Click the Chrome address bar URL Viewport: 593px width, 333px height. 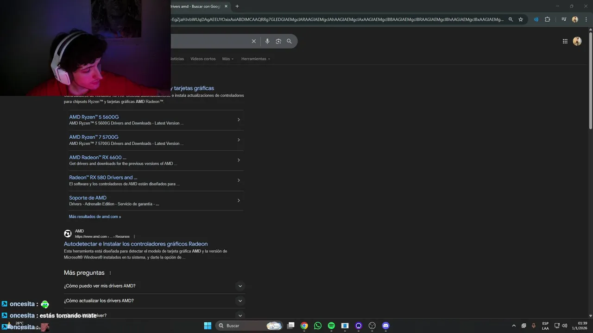(x=337, y=19)
